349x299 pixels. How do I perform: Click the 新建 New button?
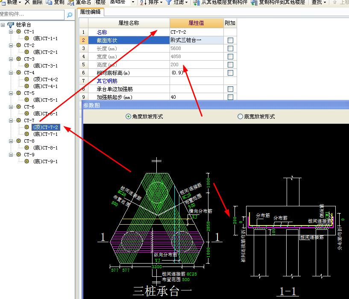(x=11, y=3)
